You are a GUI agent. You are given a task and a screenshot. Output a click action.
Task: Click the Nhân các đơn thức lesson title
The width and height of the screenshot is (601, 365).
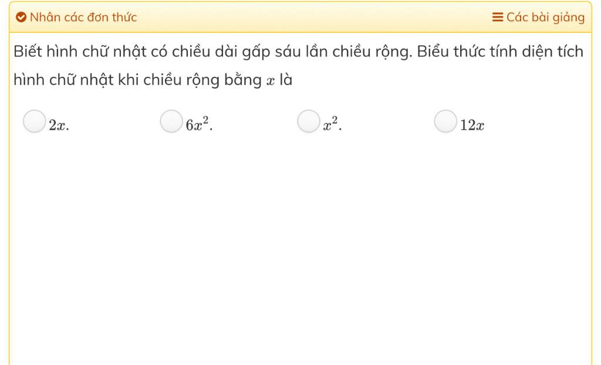point(83,17)
